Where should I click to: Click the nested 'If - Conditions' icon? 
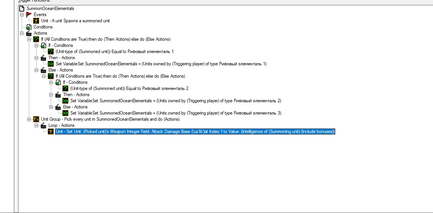click(x=58, y=82)
